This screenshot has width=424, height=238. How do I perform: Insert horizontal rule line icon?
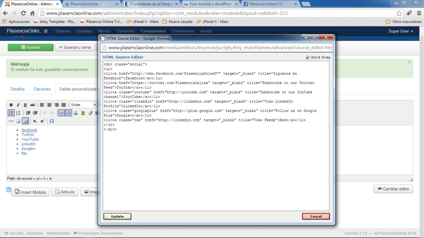tap(11, 121)
